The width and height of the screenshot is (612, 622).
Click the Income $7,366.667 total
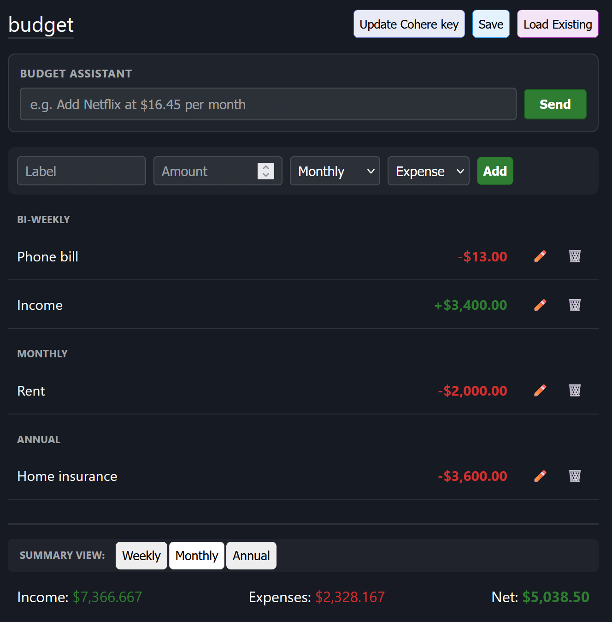click(80, 597)
